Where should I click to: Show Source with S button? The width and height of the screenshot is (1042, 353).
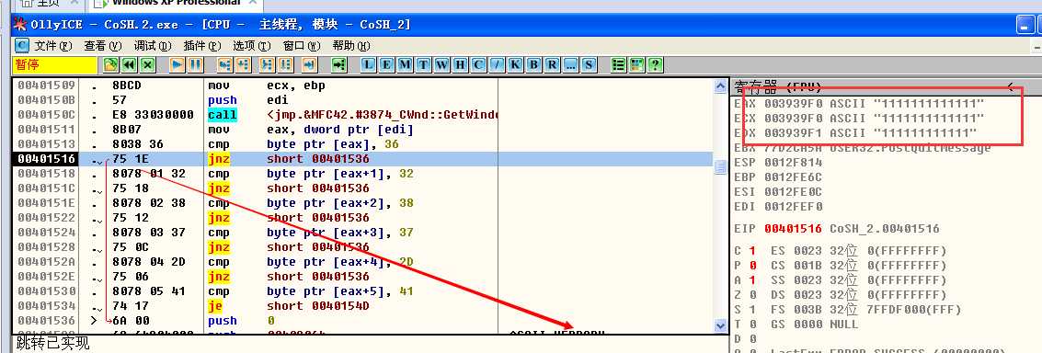[x=589, y=64]
